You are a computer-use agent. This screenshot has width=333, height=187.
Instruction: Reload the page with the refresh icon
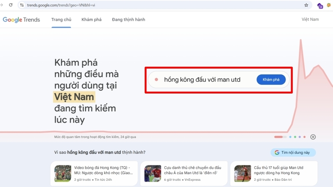click(x=11, y=5)
